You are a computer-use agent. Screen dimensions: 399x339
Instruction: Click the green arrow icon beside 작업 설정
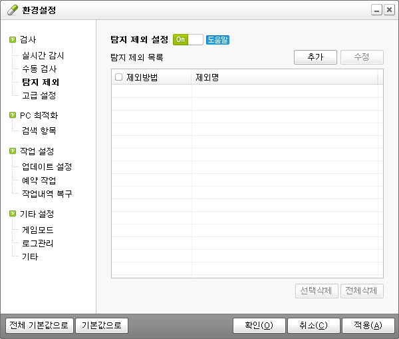[x=13, y=151]
